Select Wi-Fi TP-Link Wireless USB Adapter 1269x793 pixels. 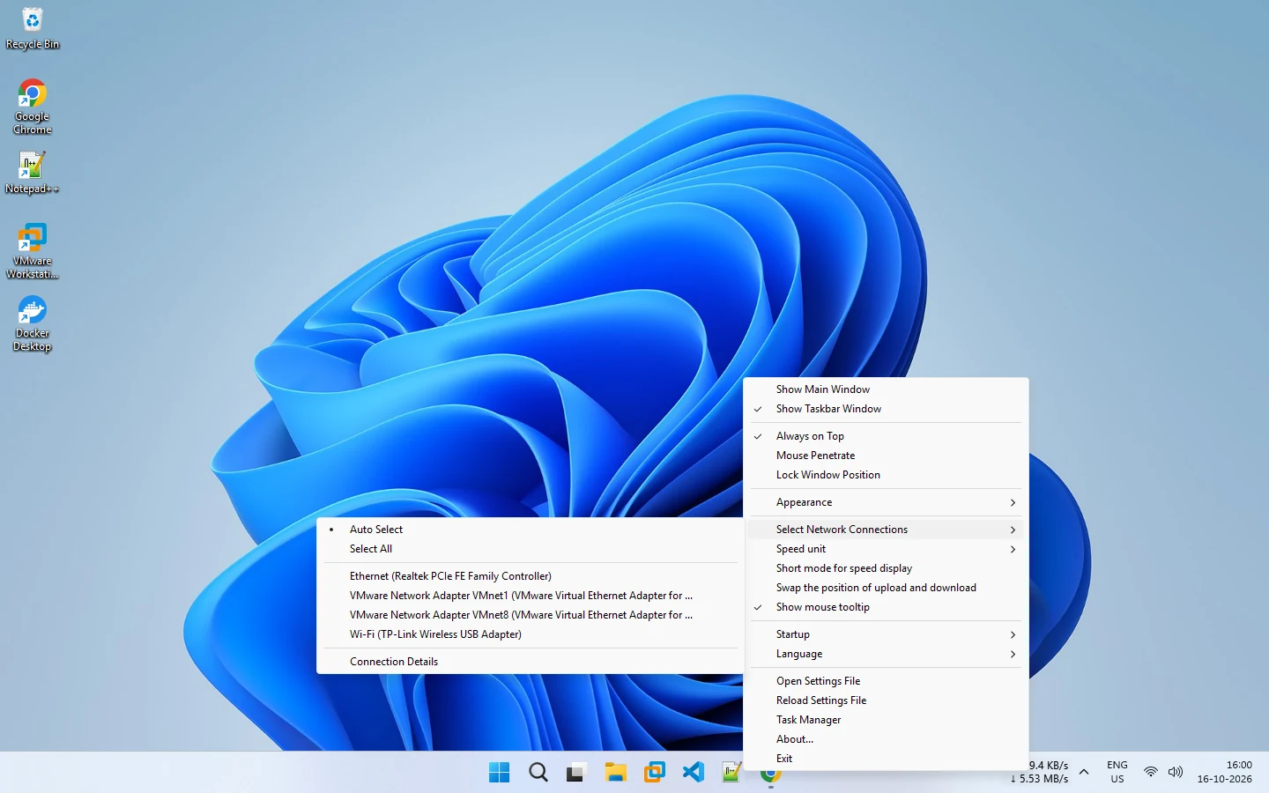point(530,634)
